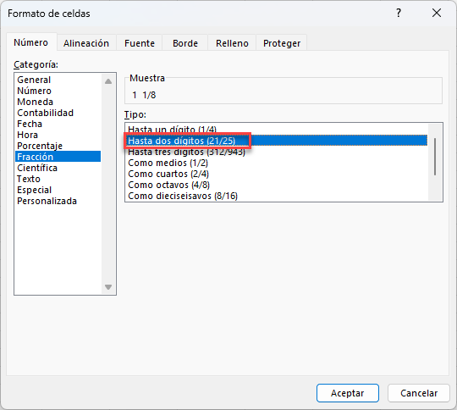Close the Formato de celdas dialog
457x410 pixels.
(x=437, y=13)
